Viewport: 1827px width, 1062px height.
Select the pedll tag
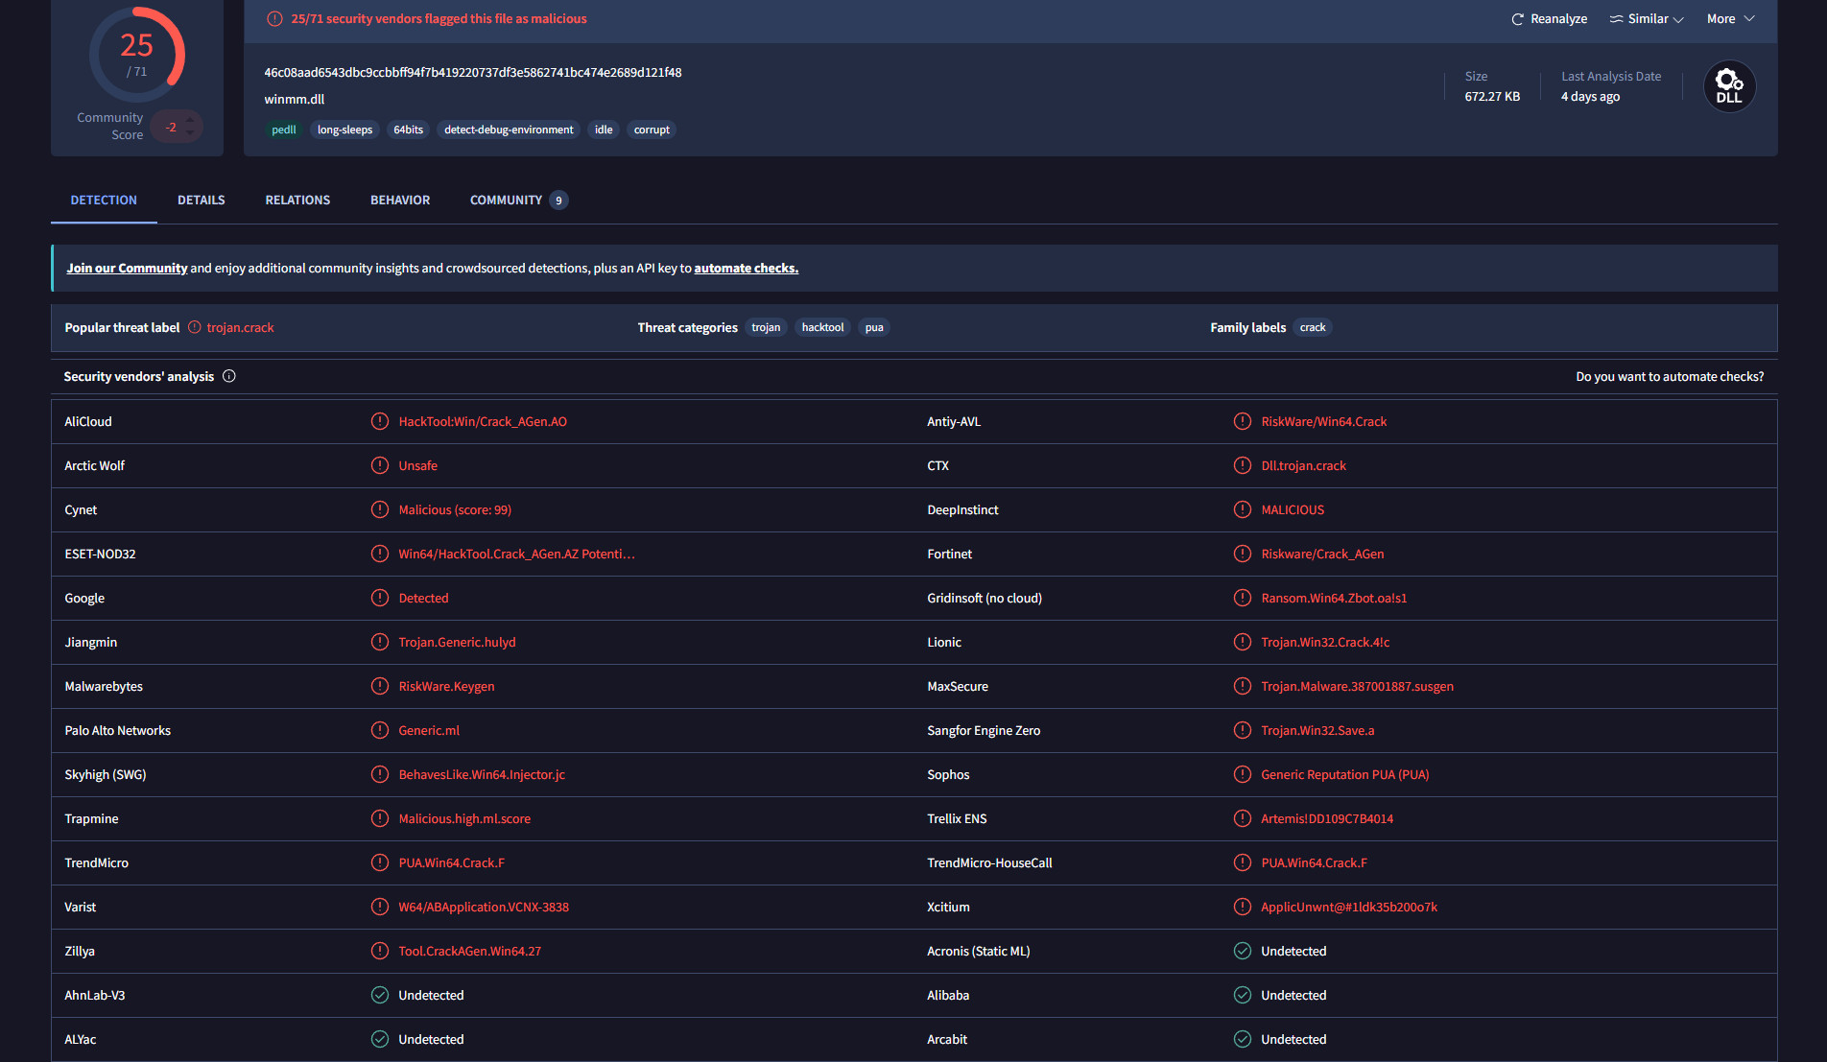click(284, 130)
